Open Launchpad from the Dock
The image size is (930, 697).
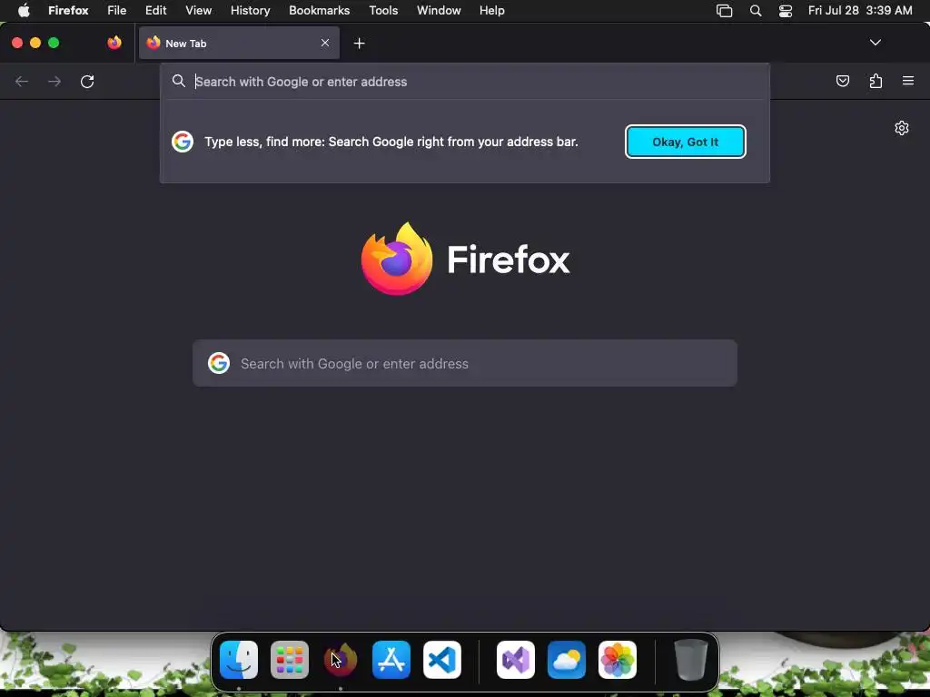click(290, 659)
